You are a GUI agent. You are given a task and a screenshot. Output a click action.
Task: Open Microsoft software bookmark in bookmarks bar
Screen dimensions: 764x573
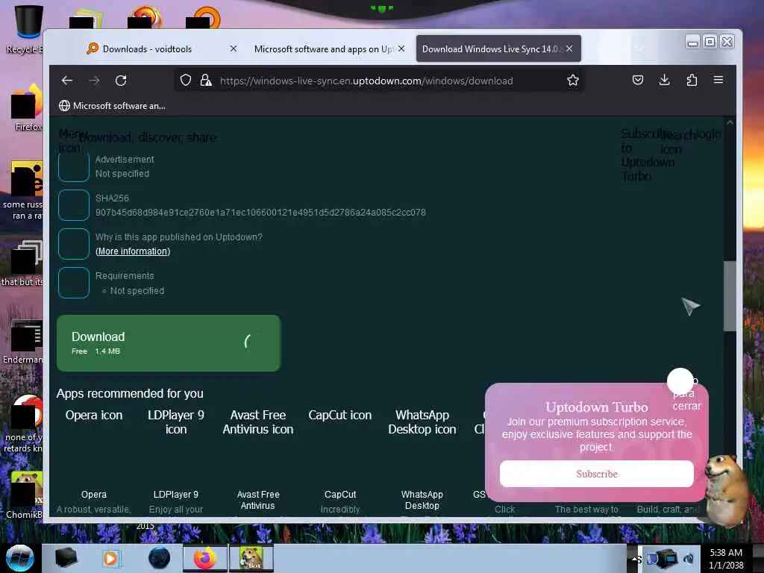(113, 106)
